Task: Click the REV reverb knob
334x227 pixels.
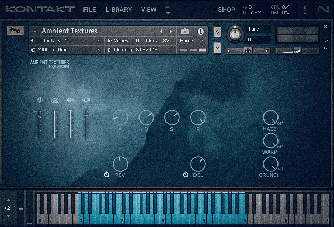Action: coord(120,164)
